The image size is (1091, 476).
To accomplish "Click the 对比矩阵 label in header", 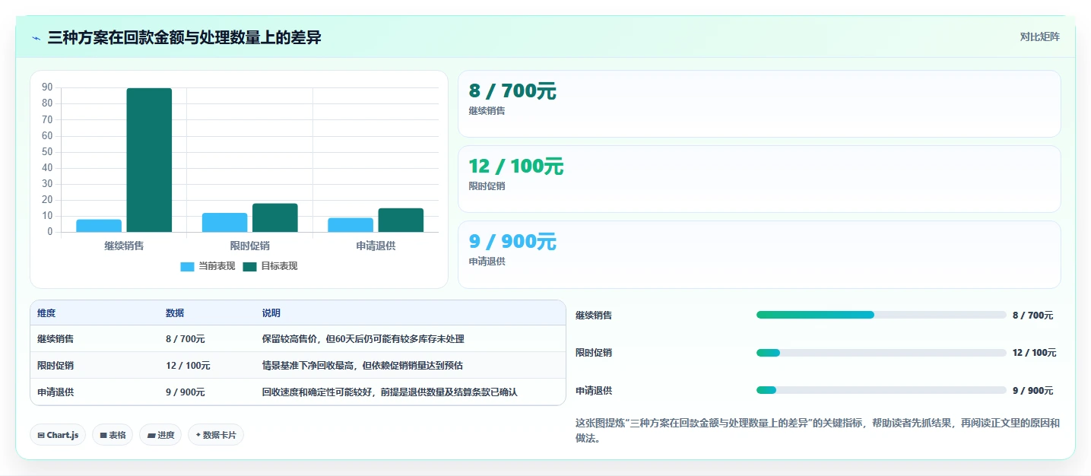I will pyautogui.click(x=1039, y=36).
